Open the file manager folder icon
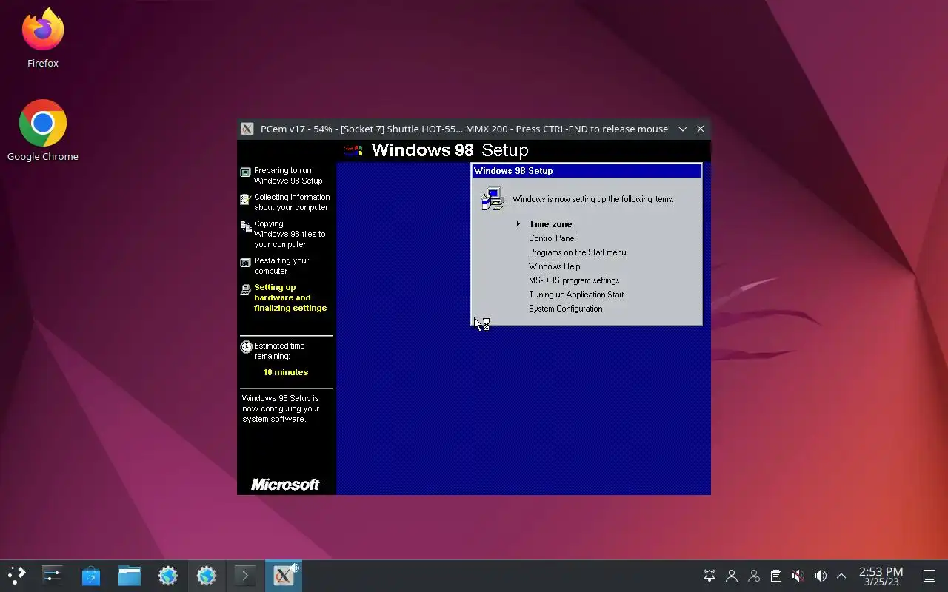 pos(129,576)
